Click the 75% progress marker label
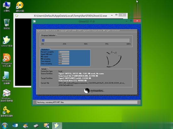Viewport: 173px width, 129px height. 107,44
